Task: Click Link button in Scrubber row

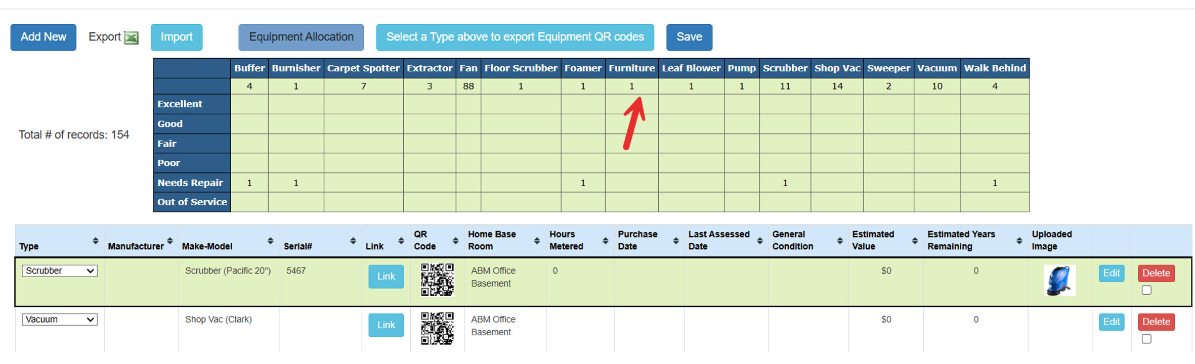Action: 386,277
